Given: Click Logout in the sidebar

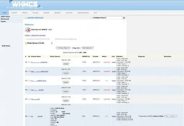Looking at the screenshot, I should point(3,22).
